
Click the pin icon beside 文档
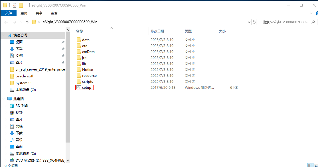coord(63,56)
